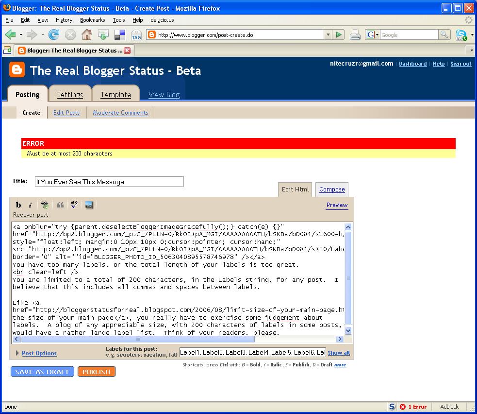Insert a link with globe icon
Screen dimensions: 477x414
pyautogui.click(x=45, y=205)
